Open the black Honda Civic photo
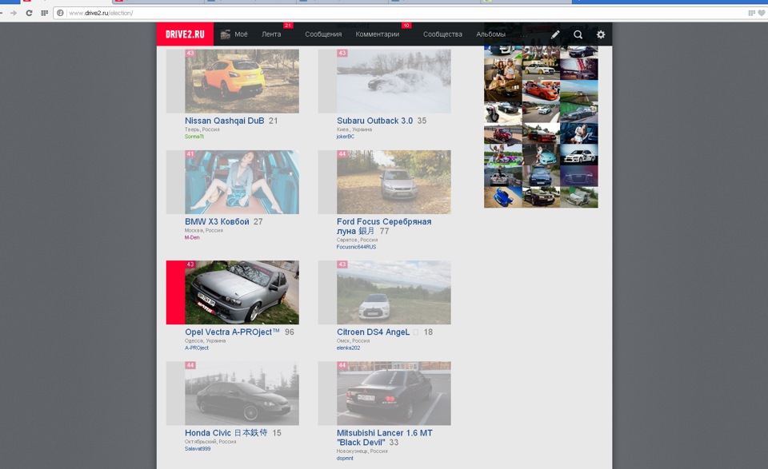 242,393
